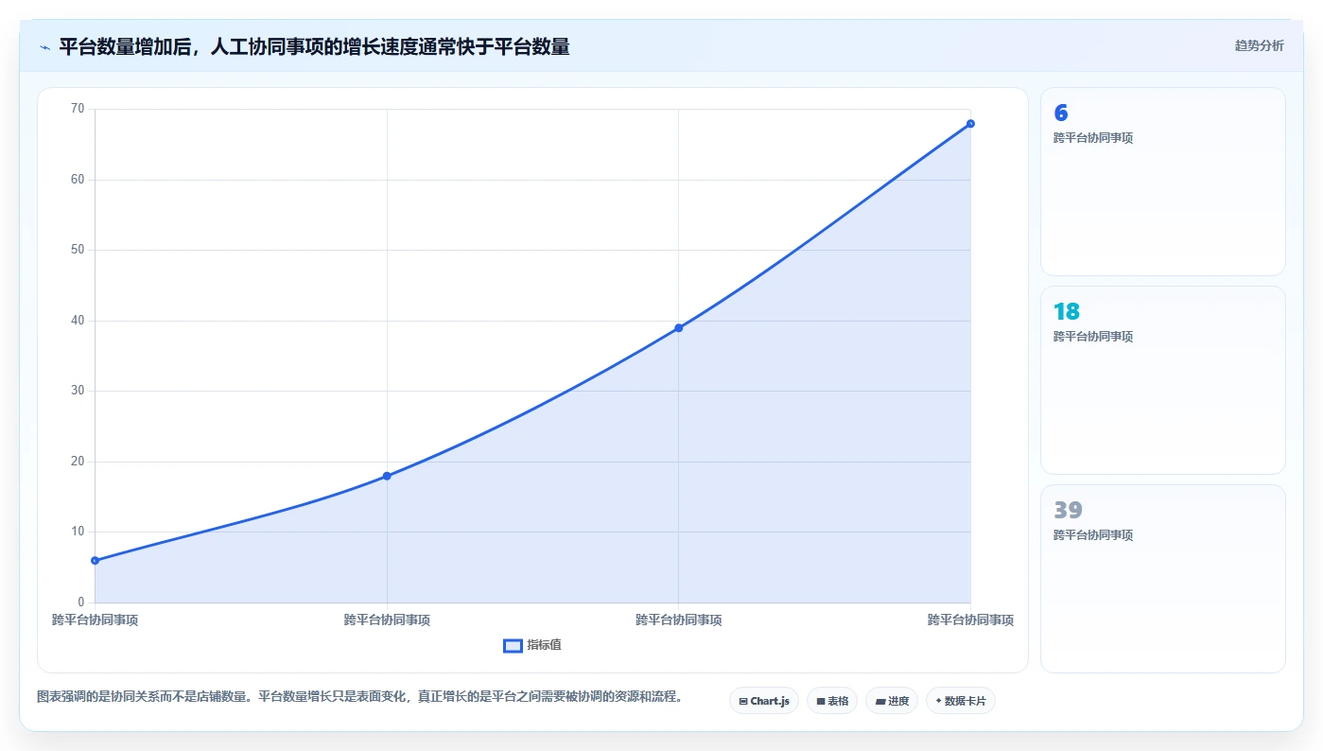The height and width of the screenshot is (751, 1323).
Task: Click the slide title about 人工协同事项
Action: click(315, 46)
